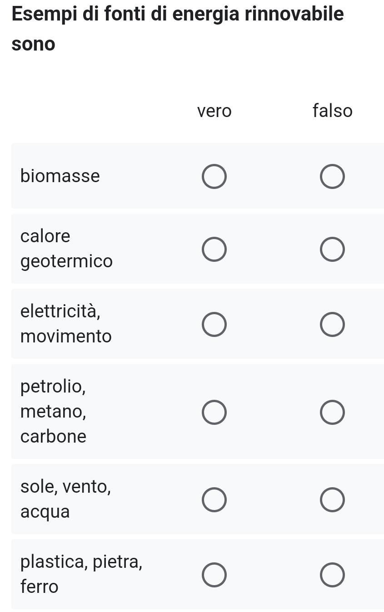
Task: Set petrolio, metano, carbone to falso
Action: click(332, 412)
